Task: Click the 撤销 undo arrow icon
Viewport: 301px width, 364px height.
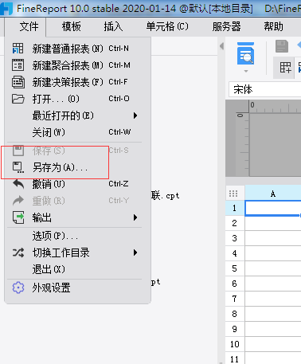Action: [18, 184]
